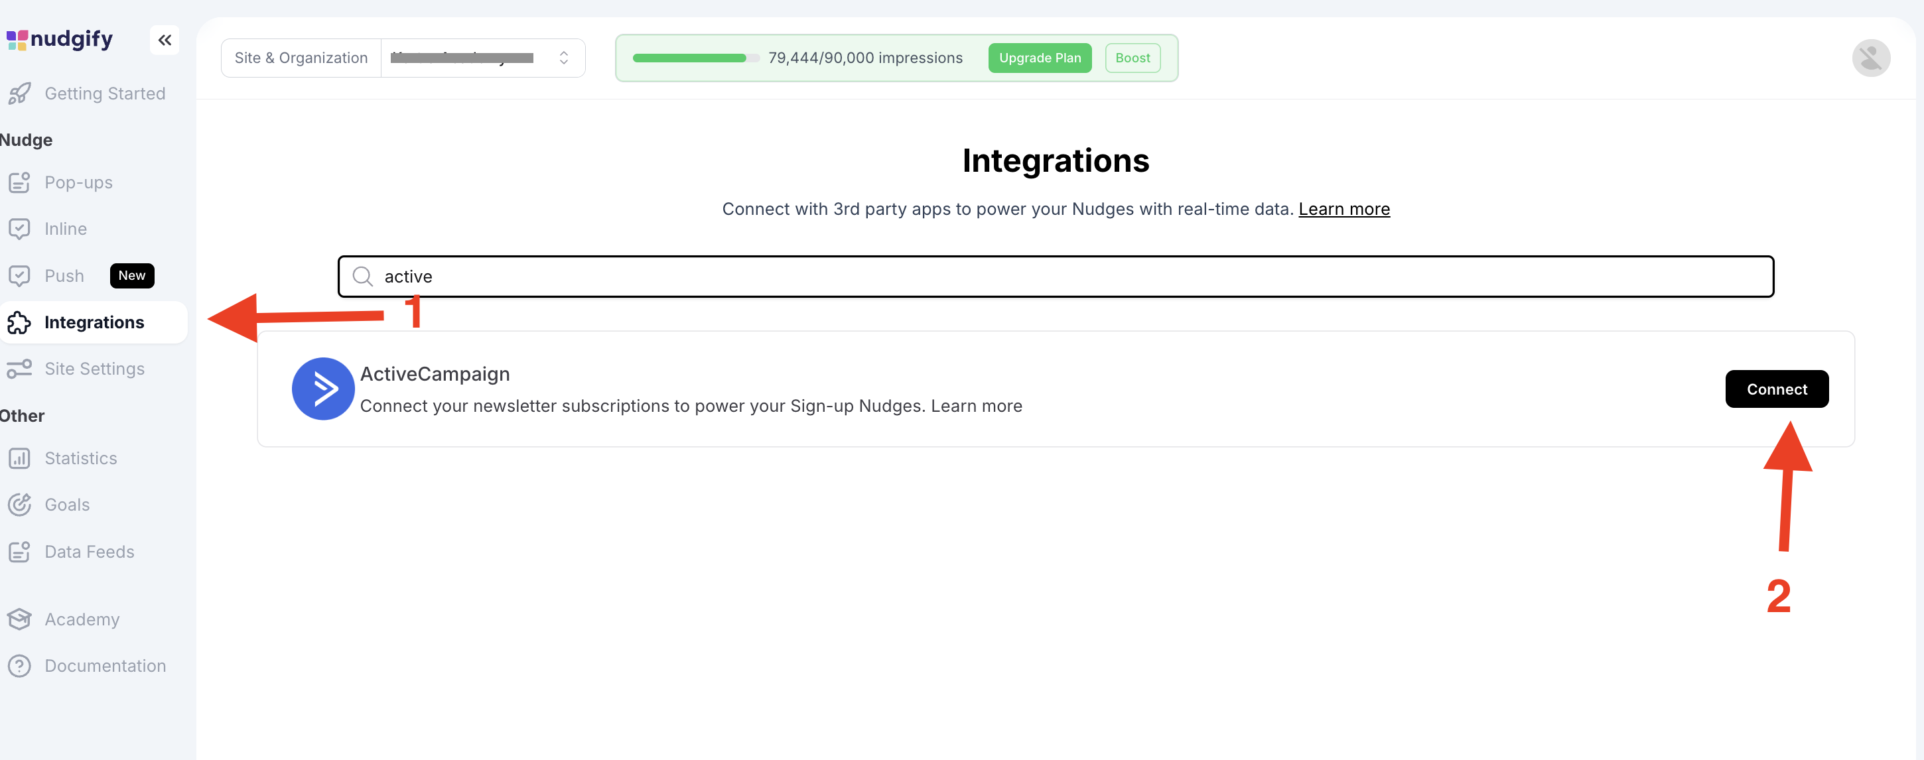Screen dimensions: 1924x760
Task: Click the site selector up-down arrows
Action: pos(564,58)
